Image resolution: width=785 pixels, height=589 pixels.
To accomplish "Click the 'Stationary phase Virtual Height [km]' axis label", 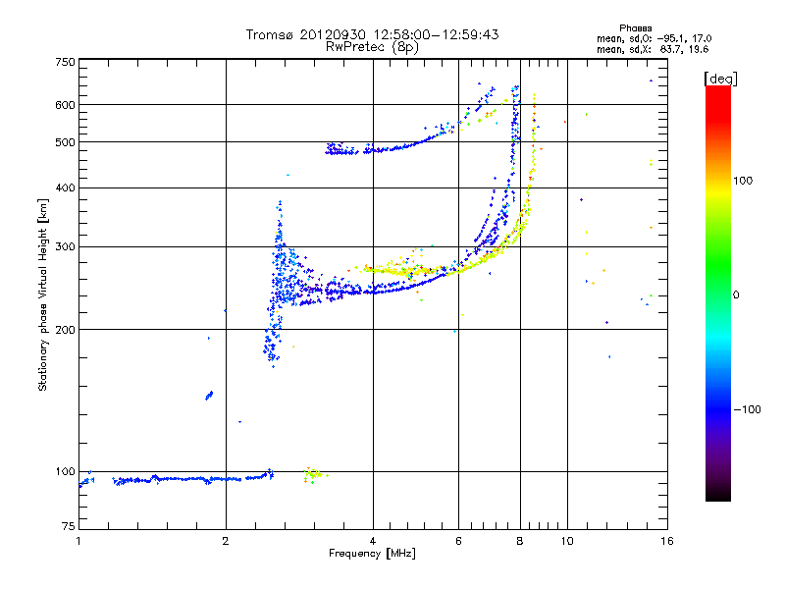I will pyautogui.click(x=42, y=294).
